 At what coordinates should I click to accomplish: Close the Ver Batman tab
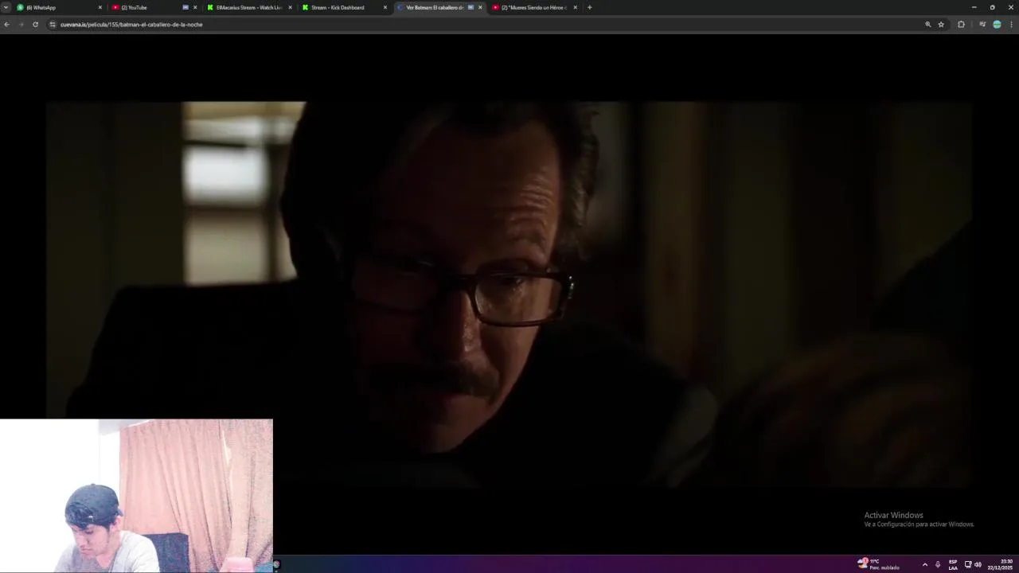point(480,7)
